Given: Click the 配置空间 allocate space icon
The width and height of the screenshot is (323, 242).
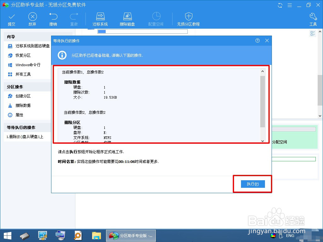Looking at the screenshot, I should [x=156, y=19].
